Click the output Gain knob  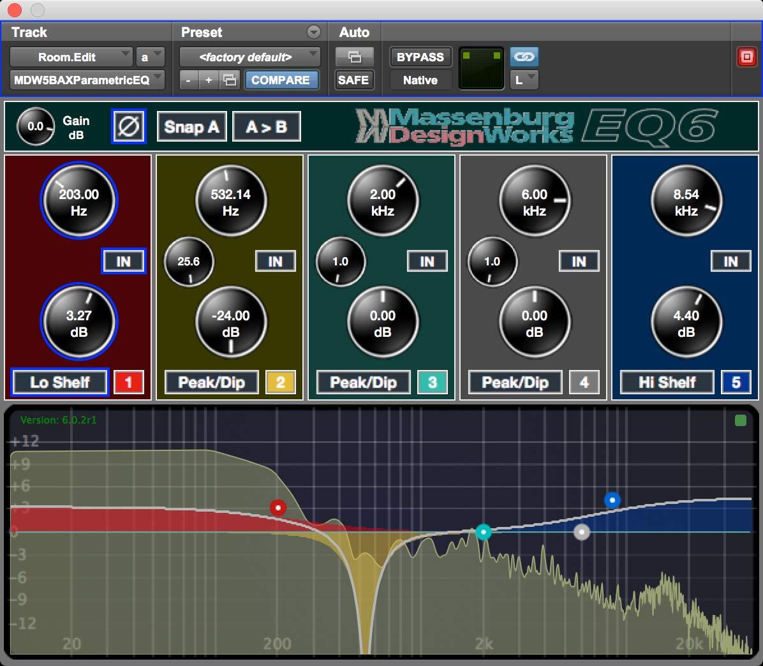[x=36, y=126]
